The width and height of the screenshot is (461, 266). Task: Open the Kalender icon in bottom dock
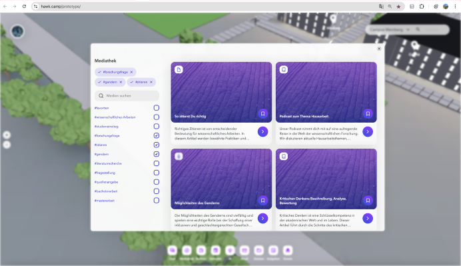(x=215, y=251)
